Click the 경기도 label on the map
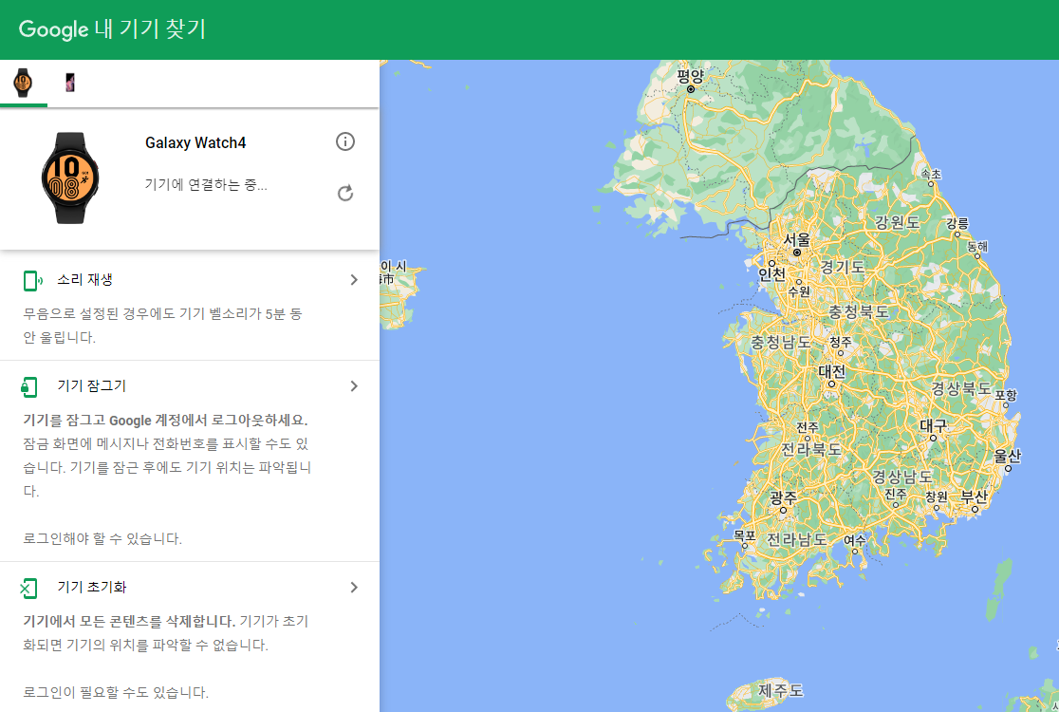The height and width of the screenshot is (712, 1059). click(x=843, y=267)
